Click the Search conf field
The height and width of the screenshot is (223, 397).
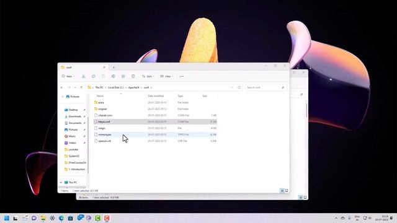pyautogui.click(x=266, y=87)
